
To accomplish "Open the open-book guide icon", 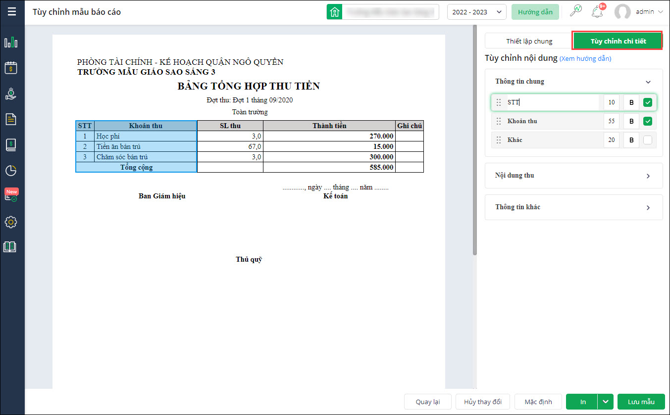I will pyautogui.click(x=10, y=247).
